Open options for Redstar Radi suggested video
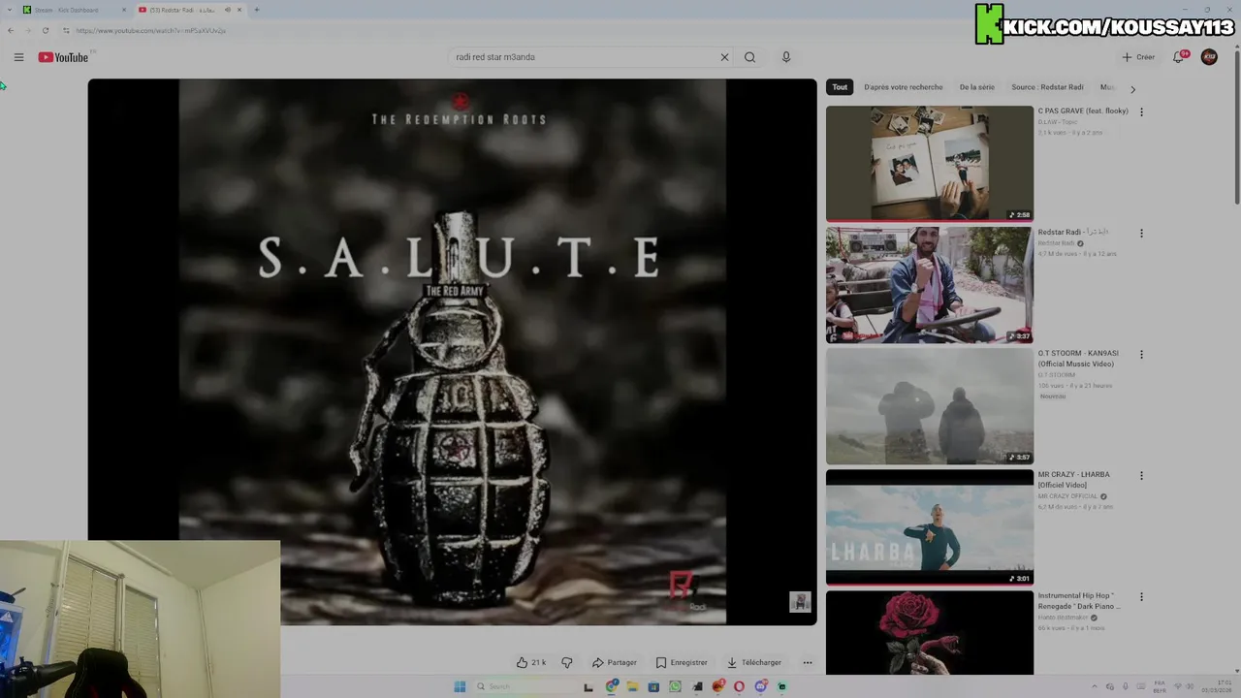 tap(1141, 233)
